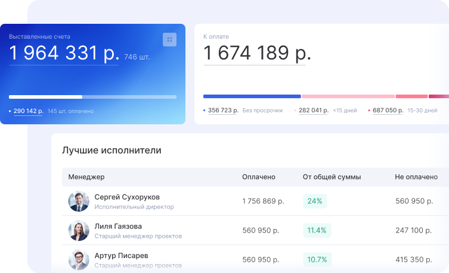
Task: Click the 282 041 р. under-15-days amount
Action: click(x=313, y=110)
